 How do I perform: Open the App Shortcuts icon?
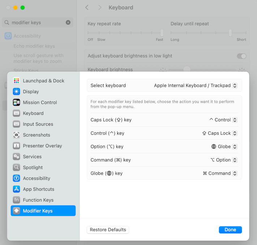coord(16,189)
